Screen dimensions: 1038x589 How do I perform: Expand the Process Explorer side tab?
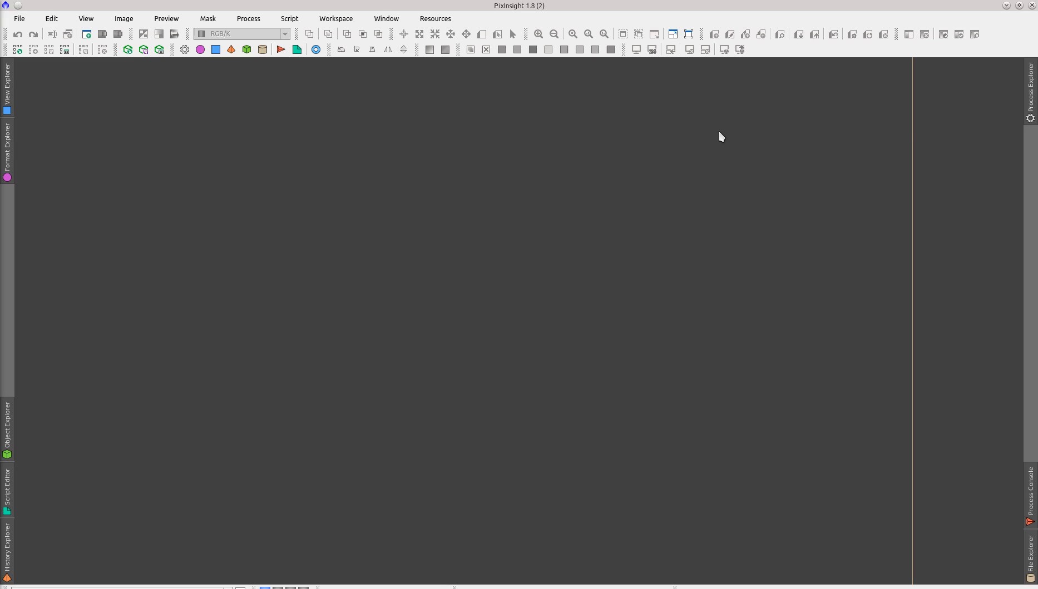tap(1031, 92)
